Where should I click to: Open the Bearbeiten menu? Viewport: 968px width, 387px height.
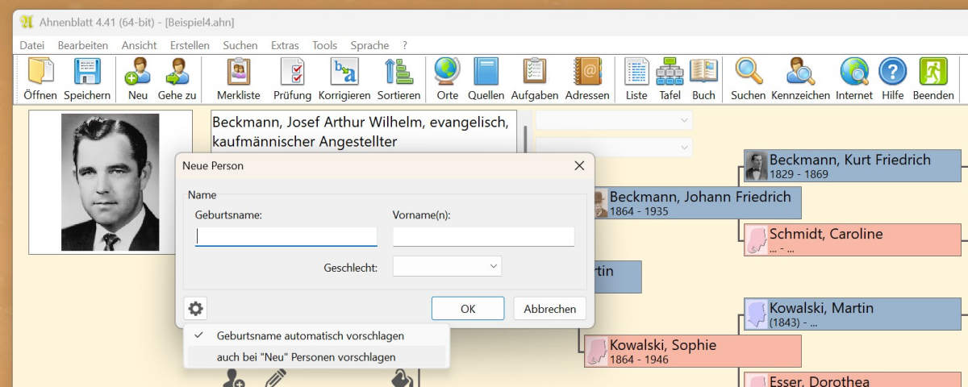83,45
